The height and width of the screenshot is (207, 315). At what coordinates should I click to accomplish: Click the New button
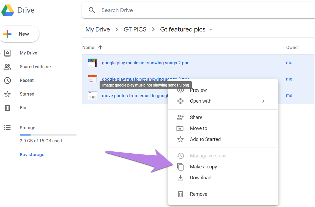[19, 34]
